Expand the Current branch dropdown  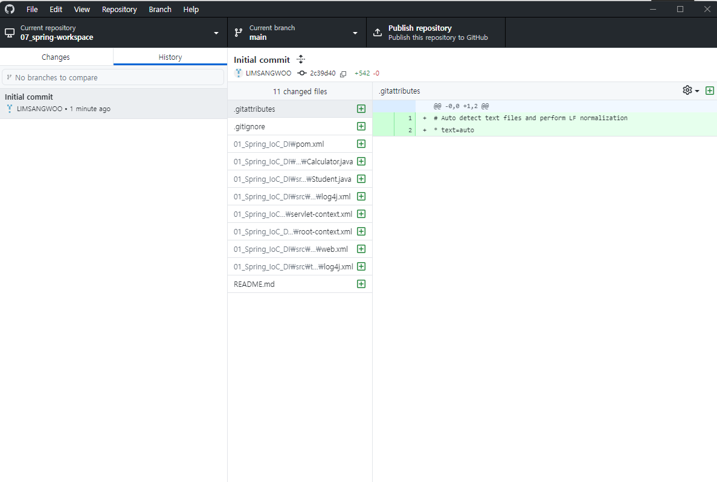click(297, 33)
